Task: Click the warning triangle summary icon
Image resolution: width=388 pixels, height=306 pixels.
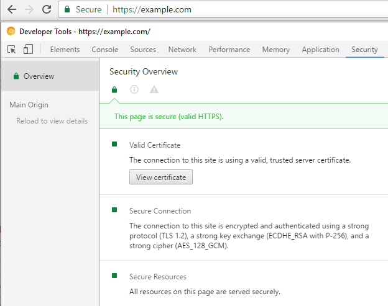Action: point(154,89)
